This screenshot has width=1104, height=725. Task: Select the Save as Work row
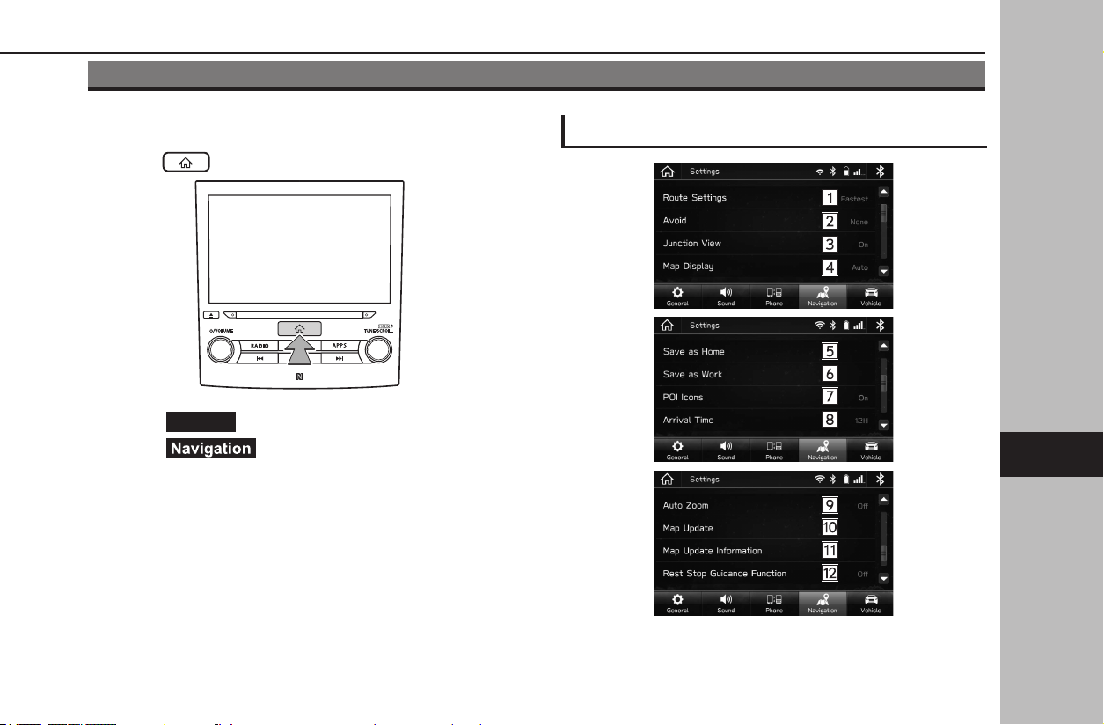pos(765,375)
